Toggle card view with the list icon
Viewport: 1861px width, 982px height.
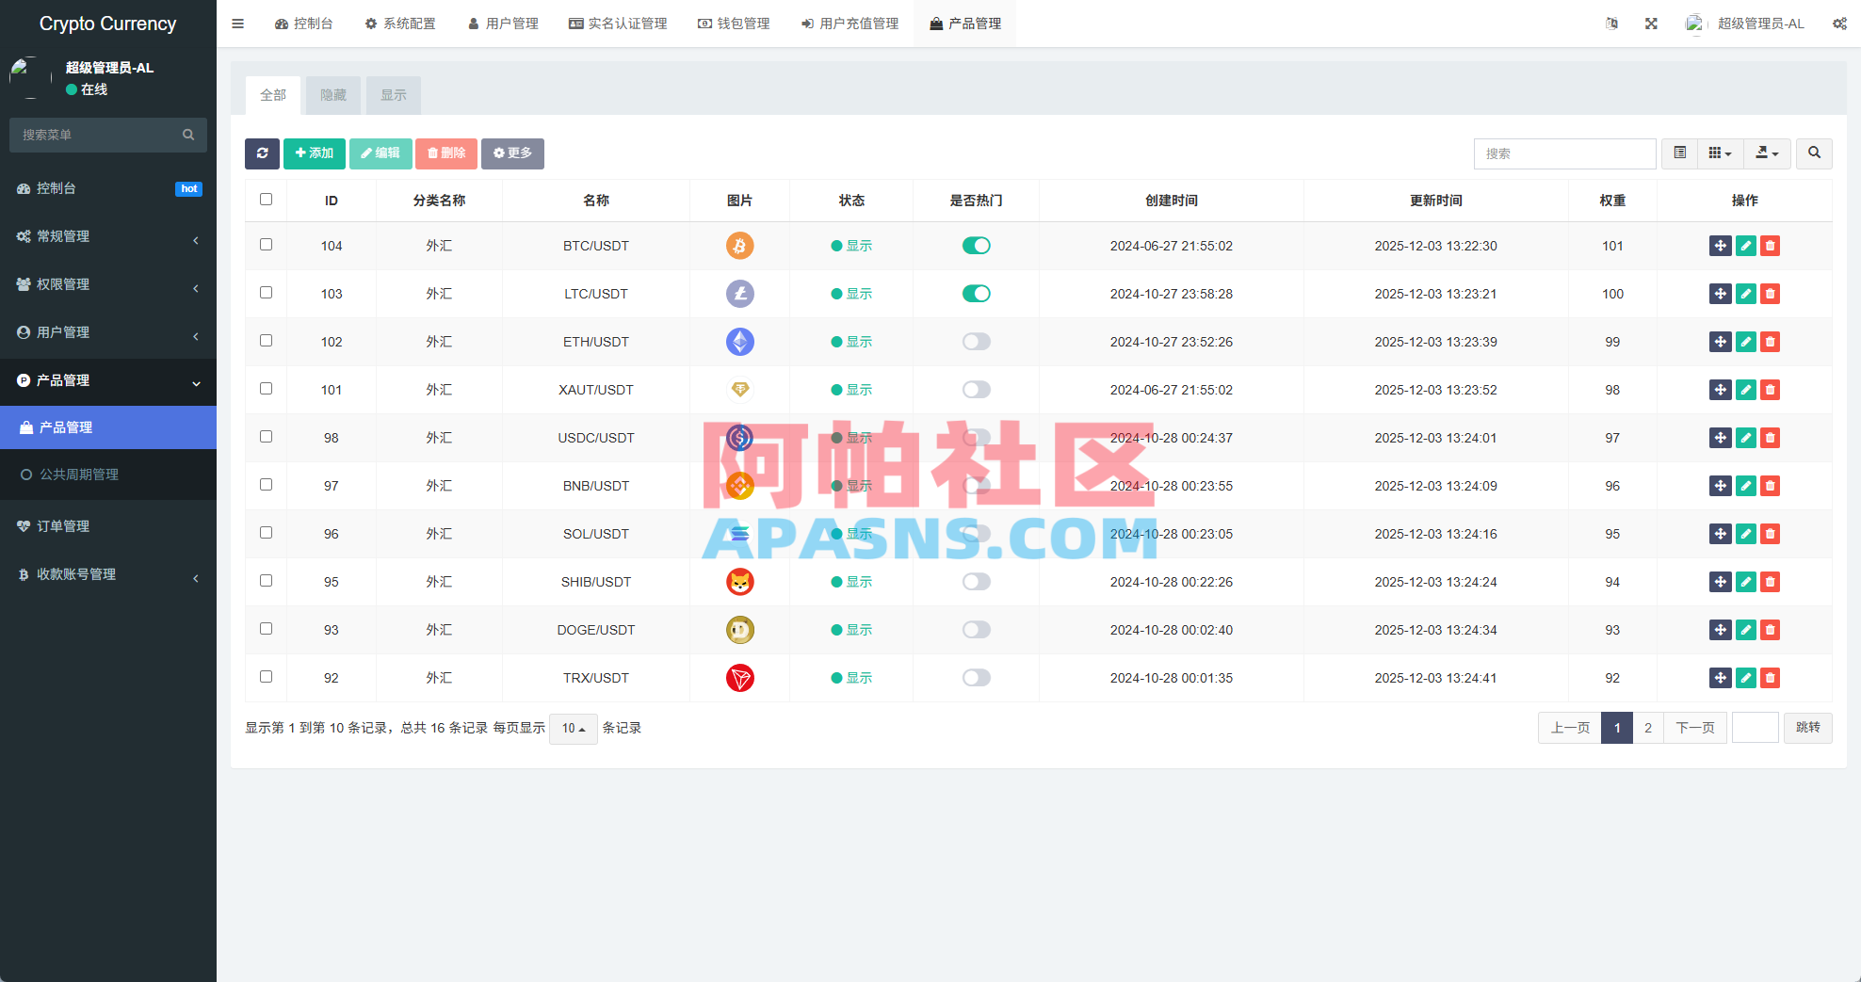(1679, 153)
